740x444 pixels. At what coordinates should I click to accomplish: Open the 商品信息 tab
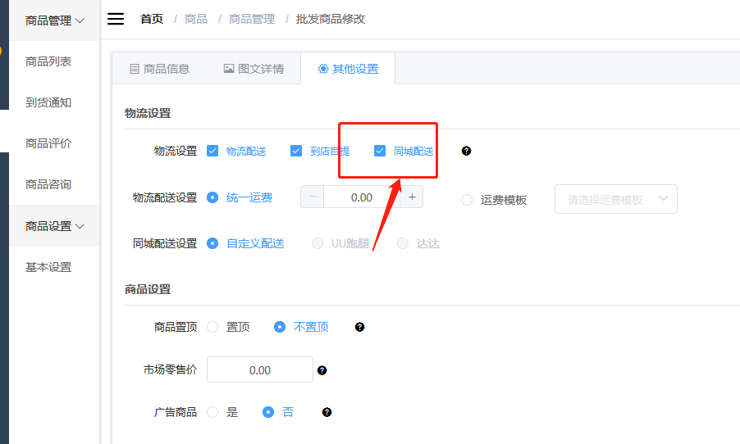pos(159,69)
